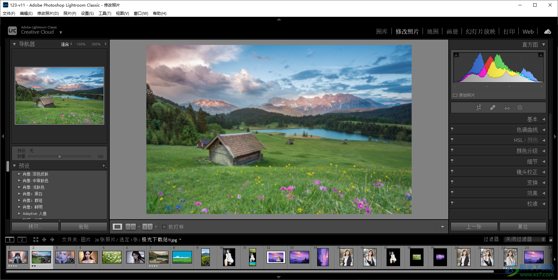This screenshot has width=558, height=280.
Task: Toggle the 颜色分级 panel switch
Action: pyautogui.click(x=452, y=151)
